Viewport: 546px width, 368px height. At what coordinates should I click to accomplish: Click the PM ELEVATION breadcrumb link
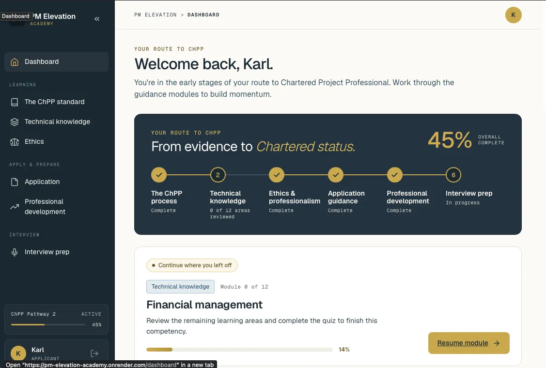[x=156, y=15]
